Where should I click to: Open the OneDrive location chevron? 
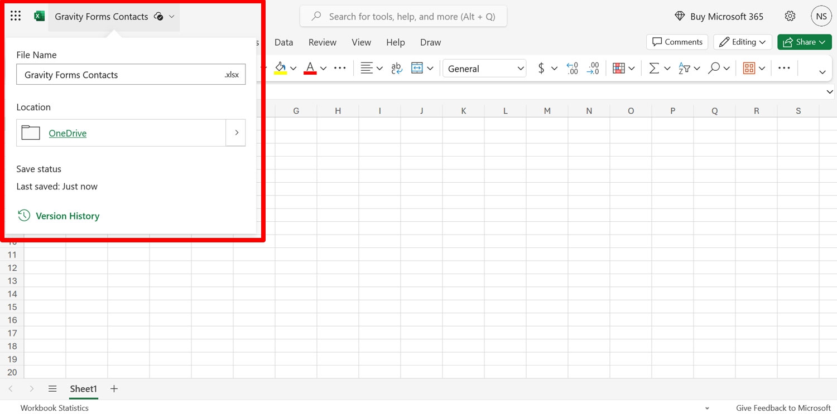[x=236, y=133]
